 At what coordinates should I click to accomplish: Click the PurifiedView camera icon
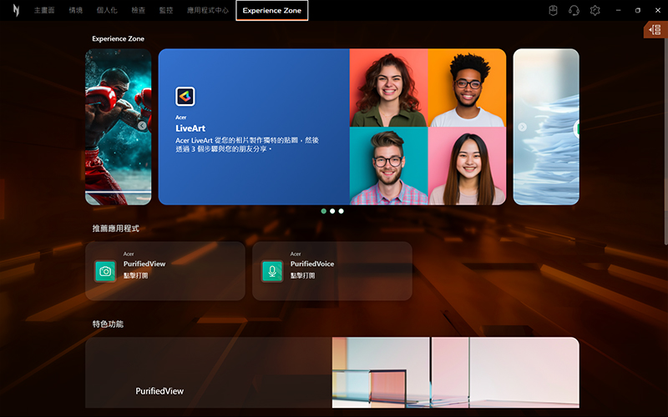[x=105, y=271]
